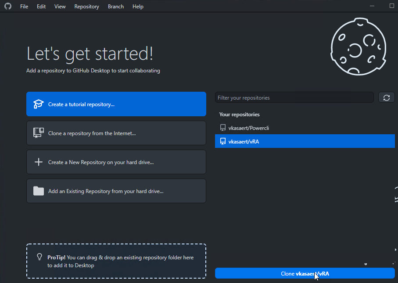Open the Edit menu
Image resolution: width=398 pixels, height=283 pixels.
click(41, 7)
